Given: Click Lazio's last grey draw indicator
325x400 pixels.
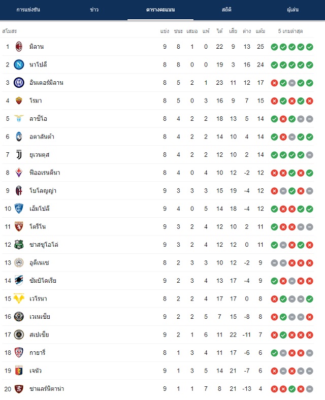Looking at the screenshot, I should tap(310, 119).
